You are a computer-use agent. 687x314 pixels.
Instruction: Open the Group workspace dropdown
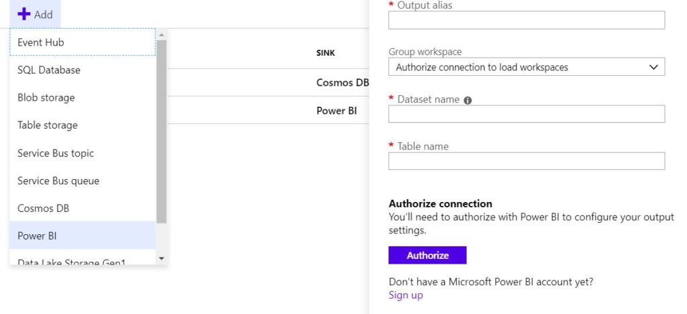pos(526,67)
